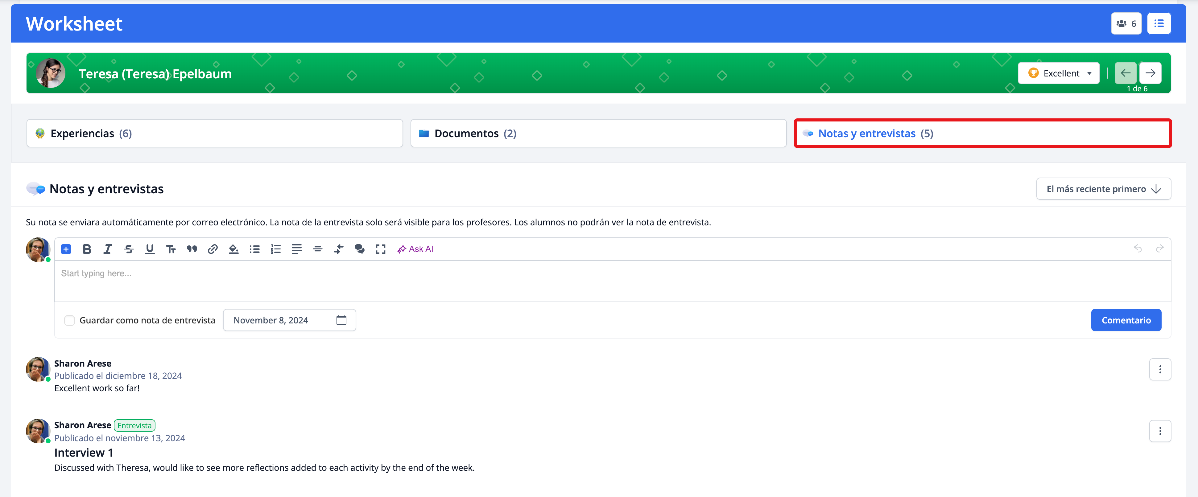
Task: Insert a bulleted list
Action: tap(254, 249)
